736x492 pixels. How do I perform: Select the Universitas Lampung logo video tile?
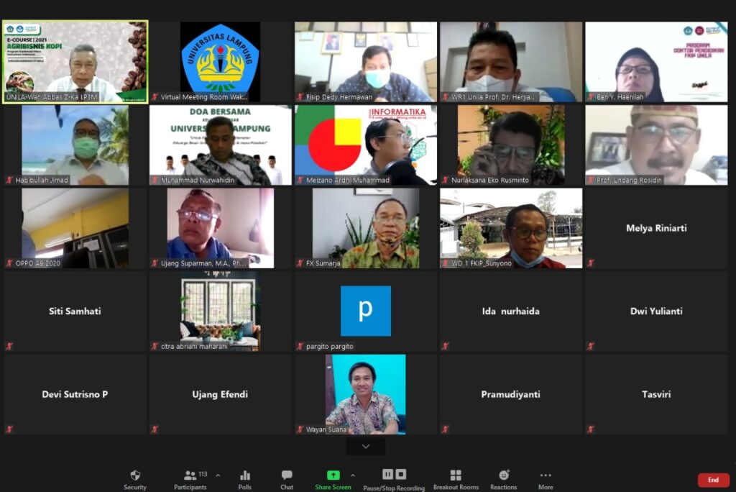click(220, 61)
